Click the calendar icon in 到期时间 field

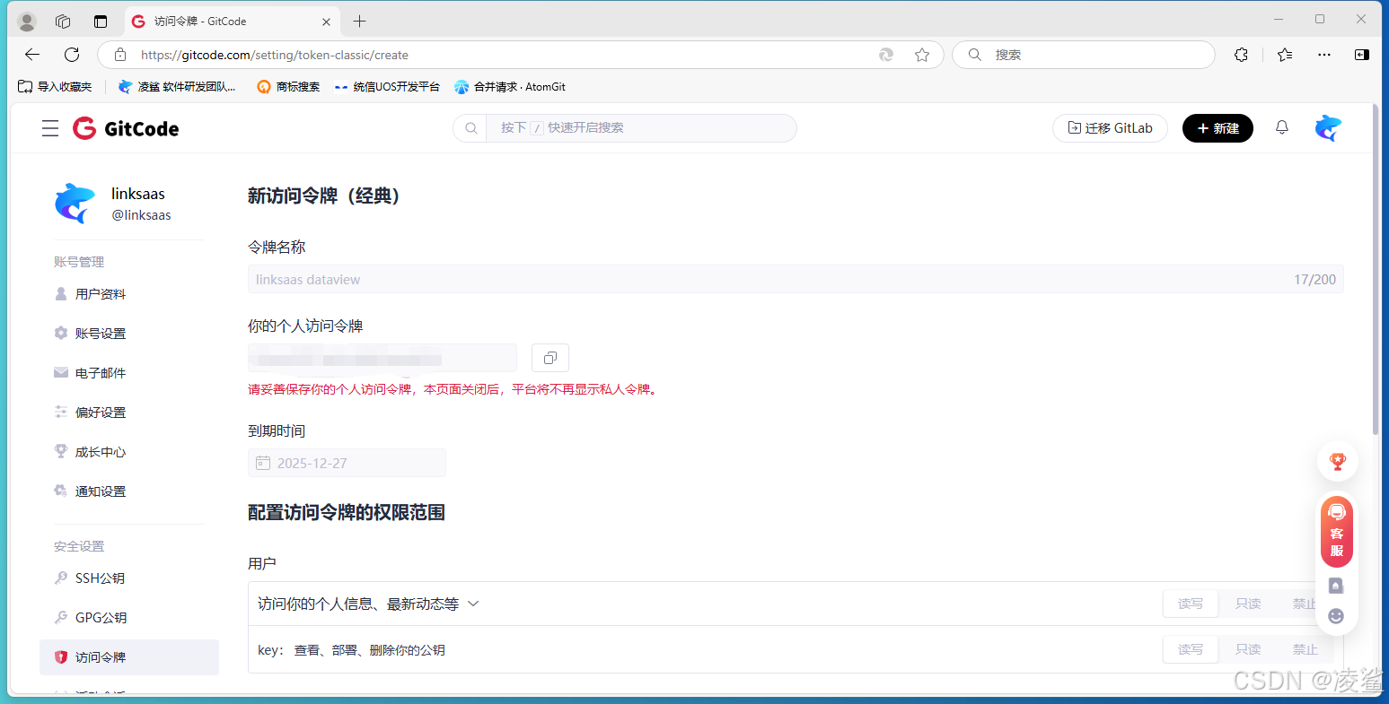(263, 463)
